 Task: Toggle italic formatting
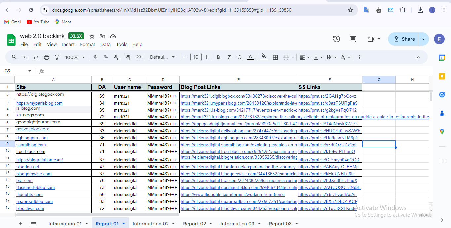(229, 57)
